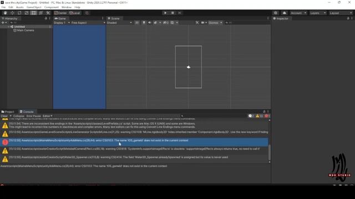Click the Console search field
Image resolution: width=355 pixels, height=199 pixels.
(214, 116)
